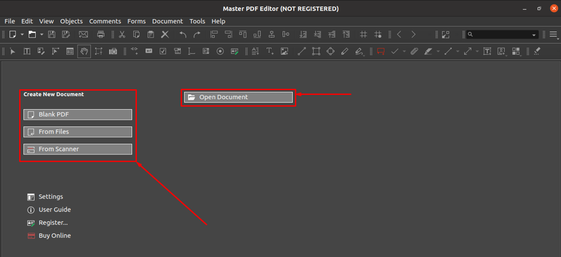The height and width of the screenshot is (257, 561).
Task: Click the Cut scissors icon
Action: [x=122, y=34]
